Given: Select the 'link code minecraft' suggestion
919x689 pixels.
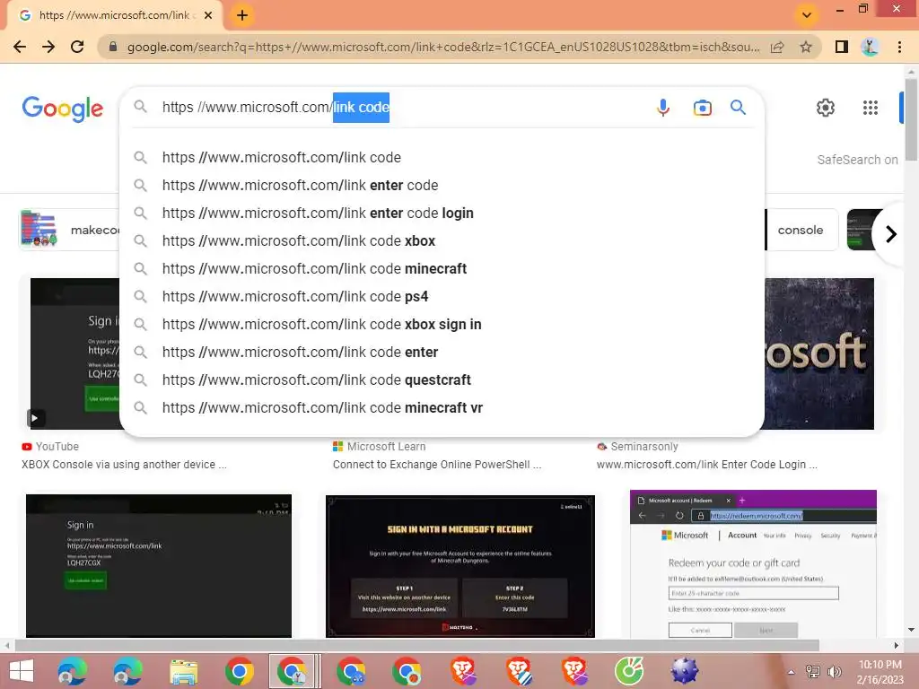Looking at the screenshot, I should pos(442,269).
